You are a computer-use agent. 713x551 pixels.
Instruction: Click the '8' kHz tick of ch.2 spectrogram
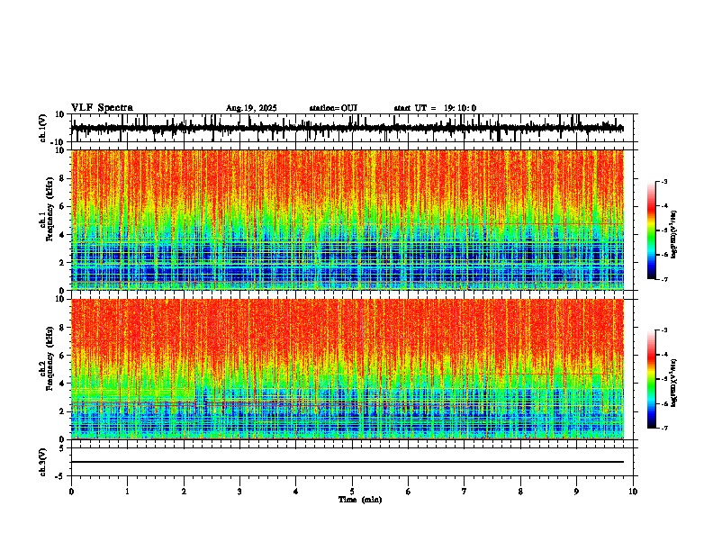coord(62,328)
